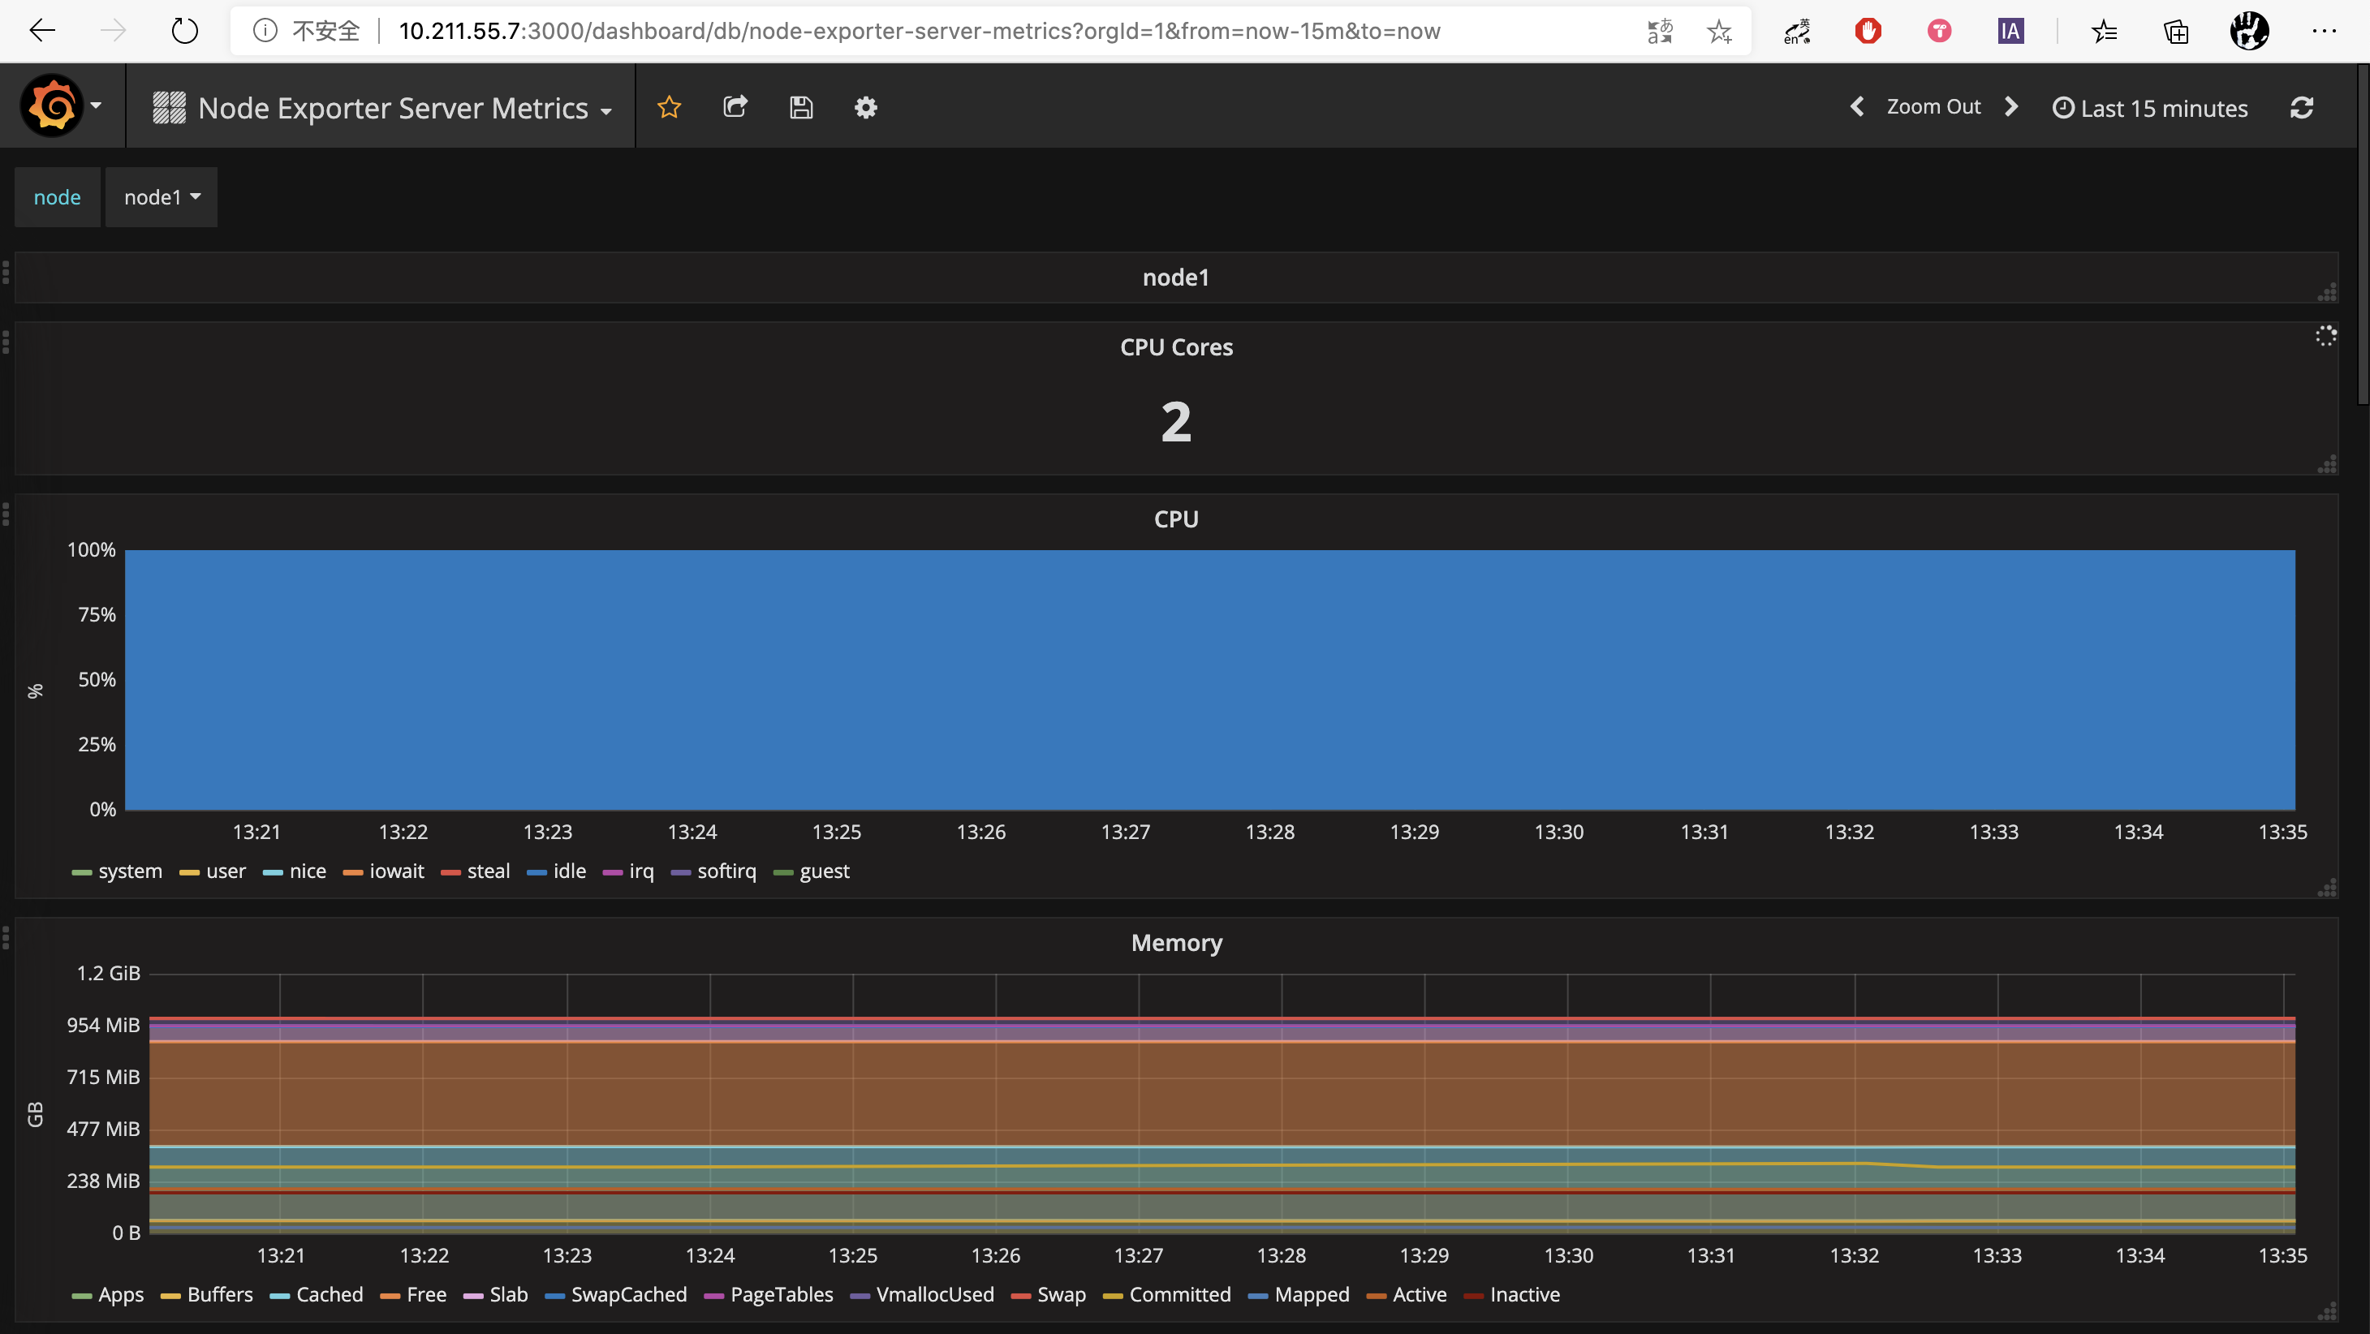Toggle the Buffers series in Memory legend

coord(220,1294)
